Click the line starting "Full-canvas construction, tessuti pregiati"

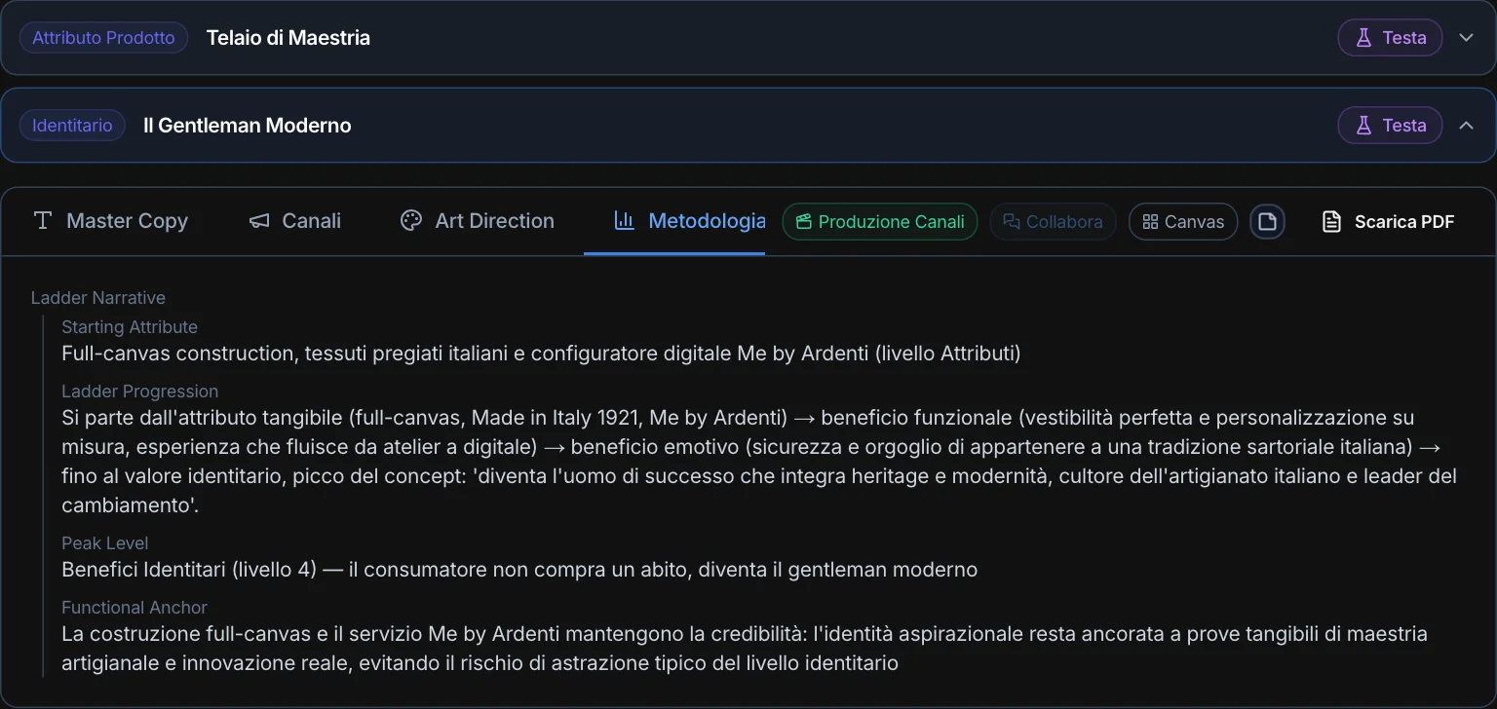(x=541, y=354)
